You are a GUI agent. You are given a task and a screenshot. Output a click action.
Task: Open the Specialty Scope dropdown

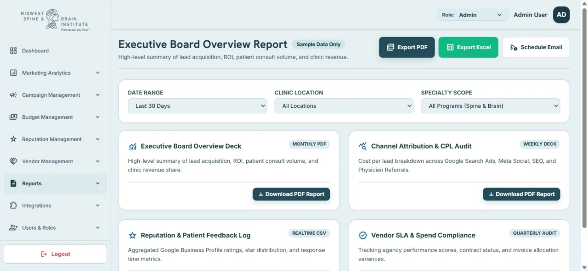(x=491, y=106)
